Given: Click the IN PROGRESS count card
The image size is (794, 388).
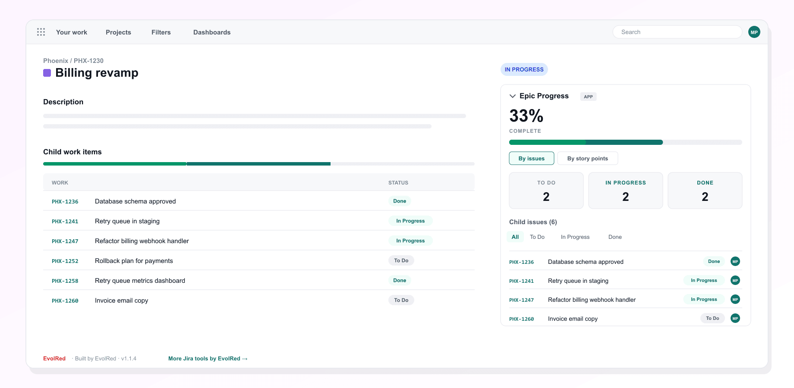Looking at the screenshot, I should tap(626, 191).
